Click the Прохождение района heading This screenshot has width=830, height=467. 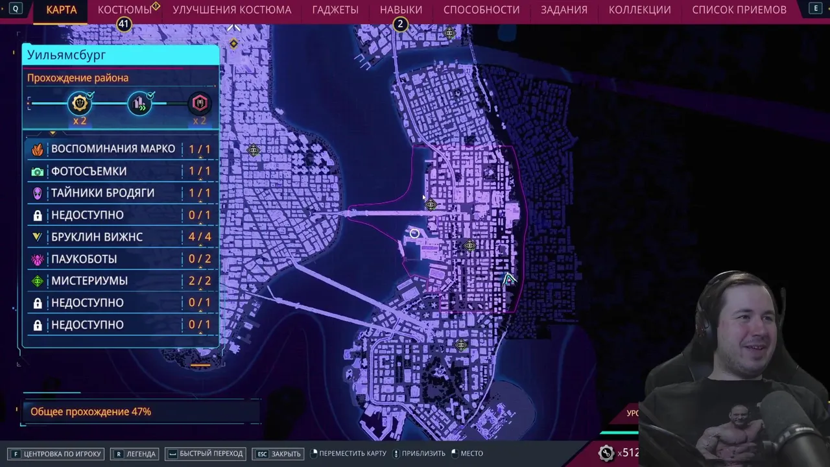click(78, 78)
